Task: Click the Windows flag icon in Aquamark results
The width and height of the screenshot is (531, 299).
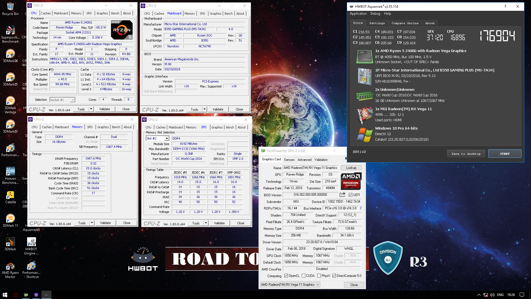Action: click(x=364, y=135)
